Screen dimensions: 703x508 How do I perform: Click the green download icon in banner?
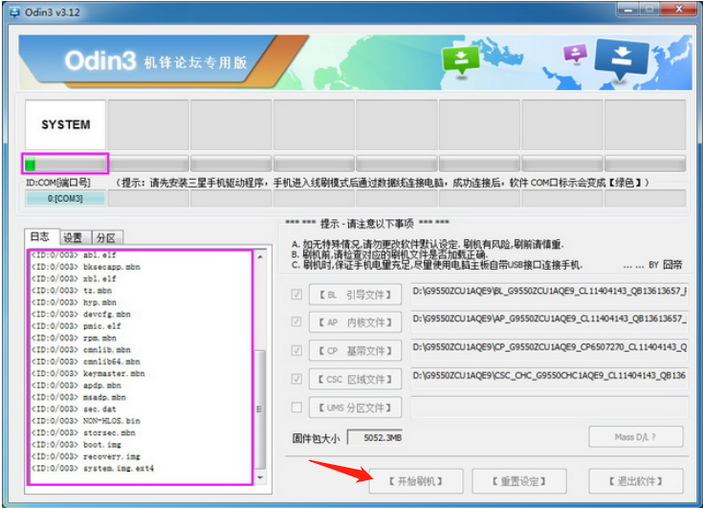(x=460, y=59)
